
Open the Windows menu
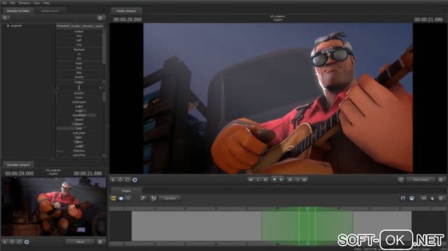point(24,3)
